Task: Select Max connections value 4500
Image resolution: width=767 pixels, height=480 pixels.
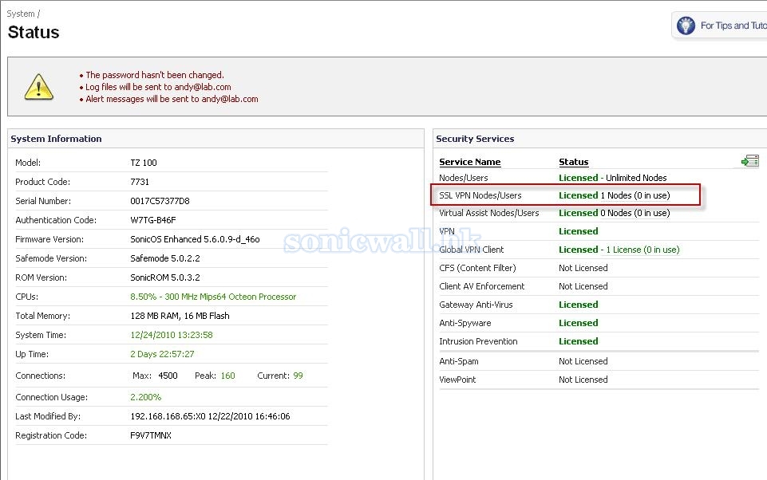Action: point(168,376)
